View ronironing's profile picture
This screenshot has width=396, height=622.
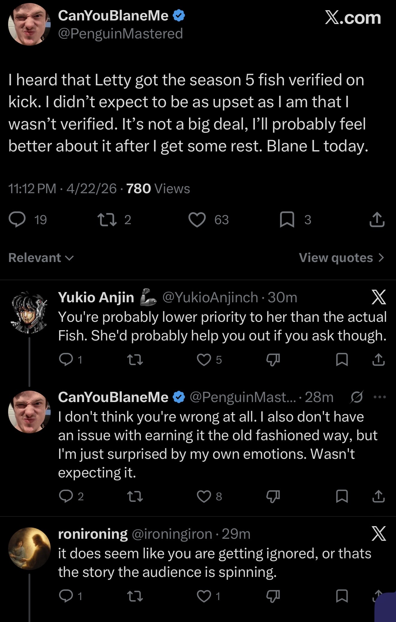click(x=29, y=549)
